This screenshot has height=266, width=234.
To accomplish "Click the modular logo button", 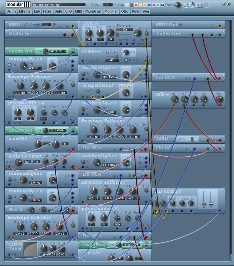I will click(x=18, y=5).
